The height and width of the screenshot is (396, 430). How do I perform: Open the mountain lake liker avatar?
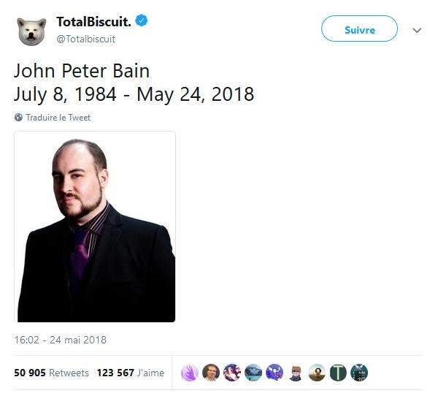253,373
